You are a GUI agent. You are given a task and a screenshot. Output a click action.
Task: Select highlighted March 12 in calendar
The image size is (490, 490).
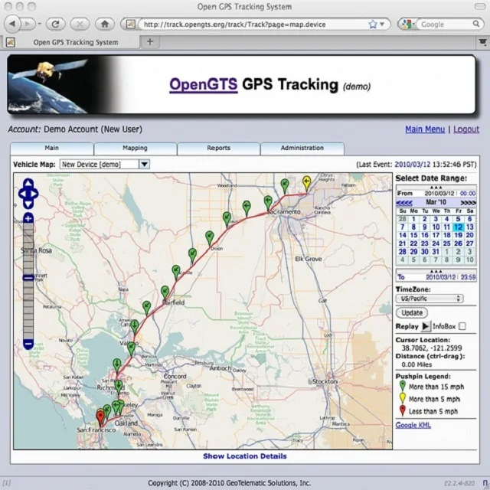tap(458, 227)
